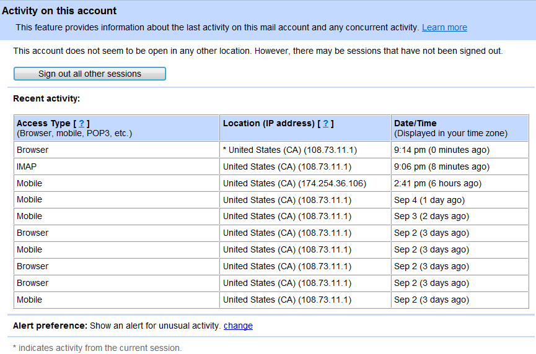Viewport: 536px width, 354px height.
Task: Open the Learn more link
Action: pyautogui.click(x=444, y=27)
